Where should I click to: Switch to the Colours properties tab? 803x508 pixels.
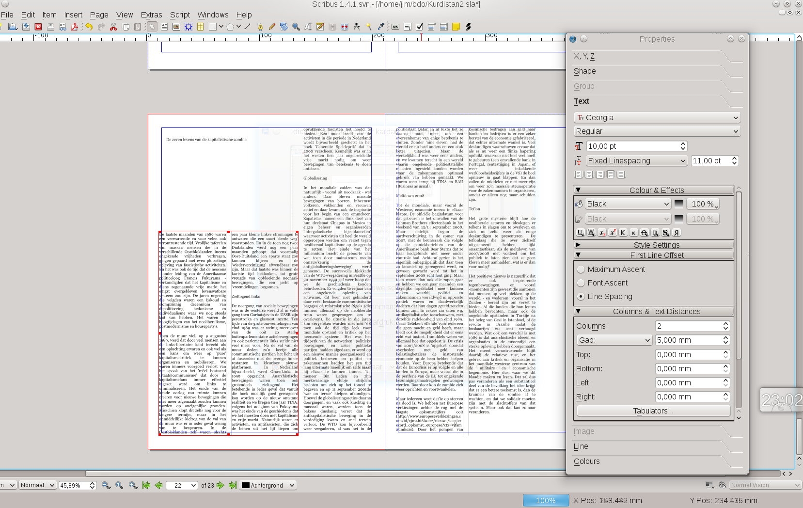coord(586,461)
